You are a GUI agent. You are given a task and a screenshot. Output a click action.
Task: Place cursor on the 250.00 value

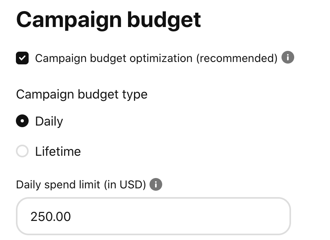50,217
